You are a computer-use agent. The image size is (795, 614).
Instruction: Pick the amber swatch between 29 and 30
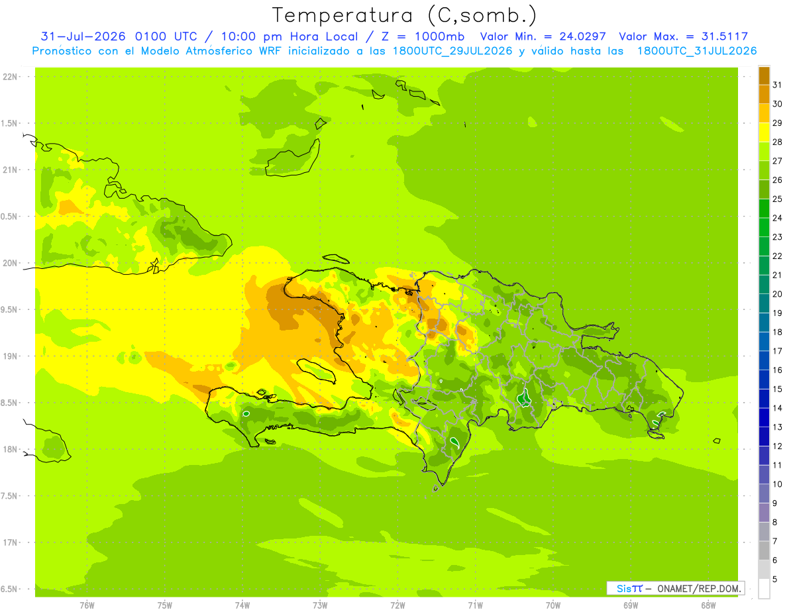(764, 114)
